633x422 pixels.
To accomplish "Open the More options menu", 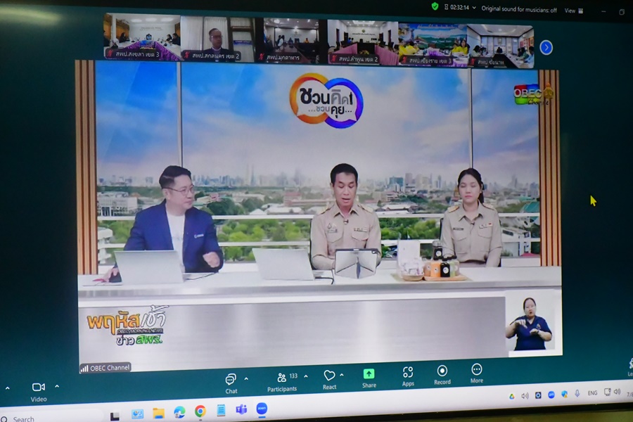I will [x=476, y=372].
